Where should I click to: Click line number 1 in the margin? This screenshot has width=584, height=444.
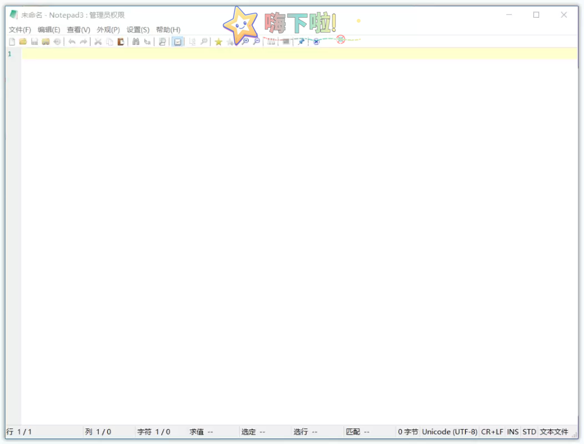coord(9,54)
